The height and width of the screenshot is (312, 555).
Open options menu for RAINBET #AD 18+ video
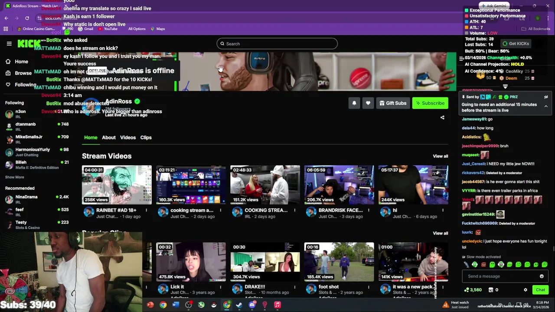(146, 211)
